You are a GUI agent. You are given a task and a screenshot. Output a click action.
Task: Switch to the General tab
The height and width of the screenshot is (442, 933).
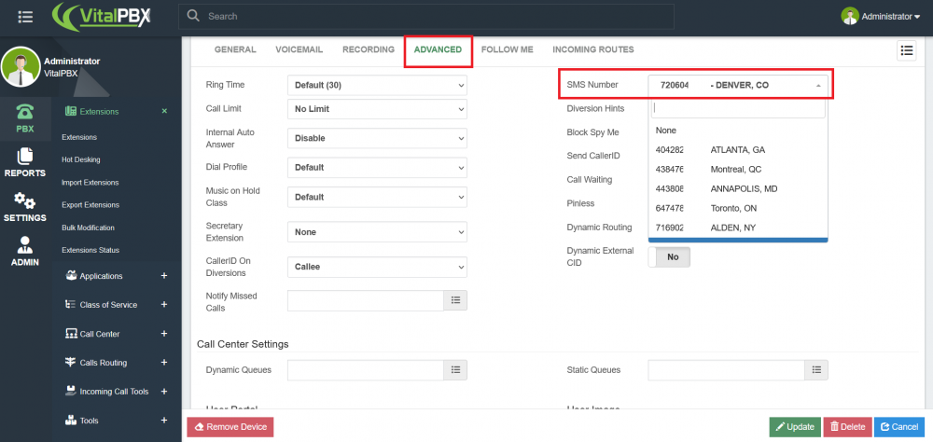(x=235, y=50)
